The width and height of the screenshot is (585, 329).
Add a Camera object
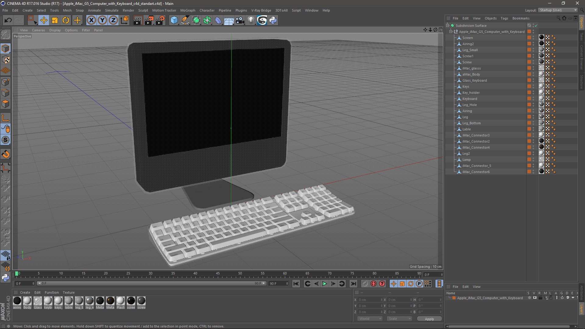click(240, 20)
